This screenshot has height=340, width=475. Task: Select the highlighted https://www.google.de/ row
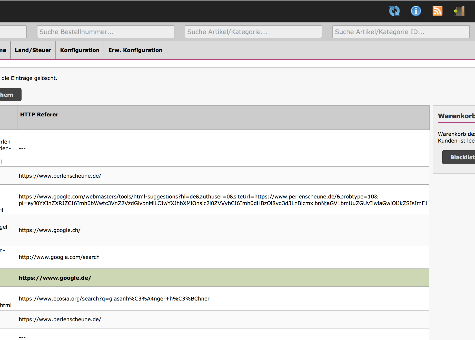click(55, 278)
